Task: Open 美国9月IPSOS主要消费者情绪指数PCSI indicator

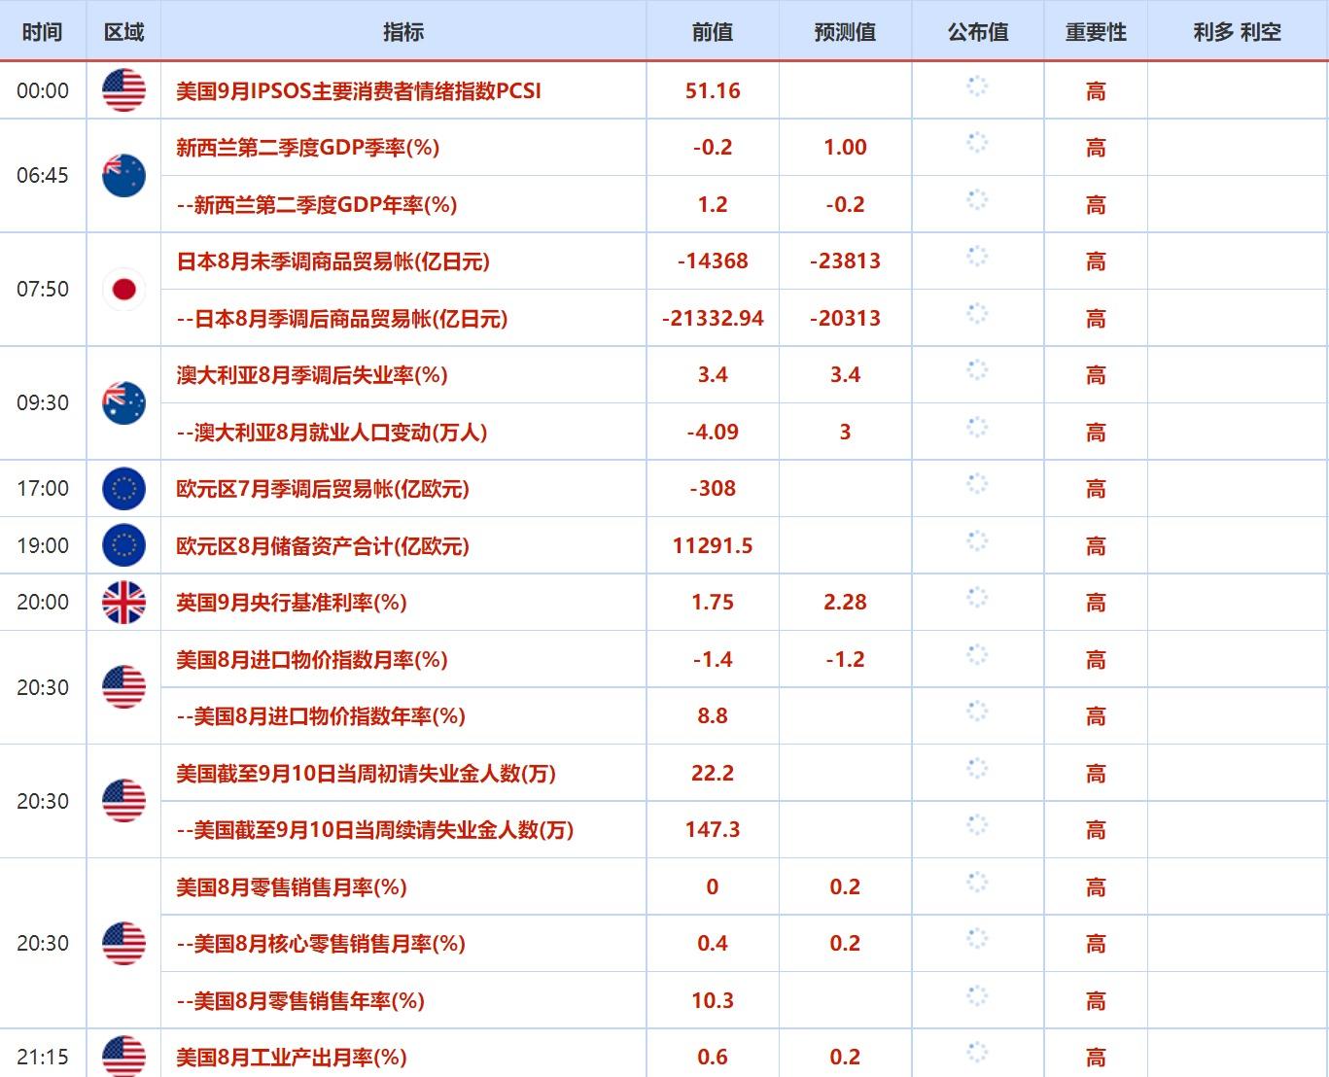Action: (358, 90)
